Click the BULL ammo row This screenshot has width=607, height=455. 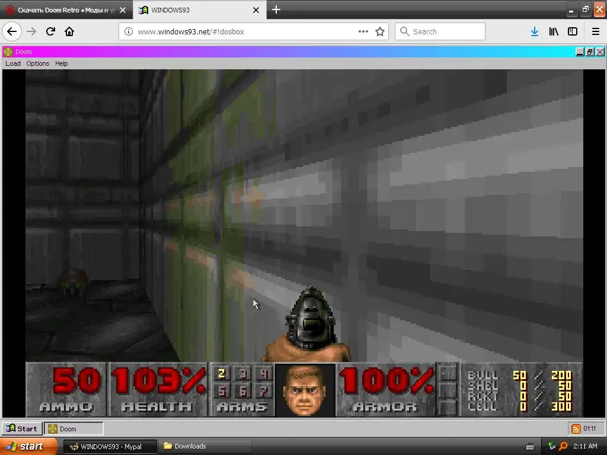coord(520,375)
